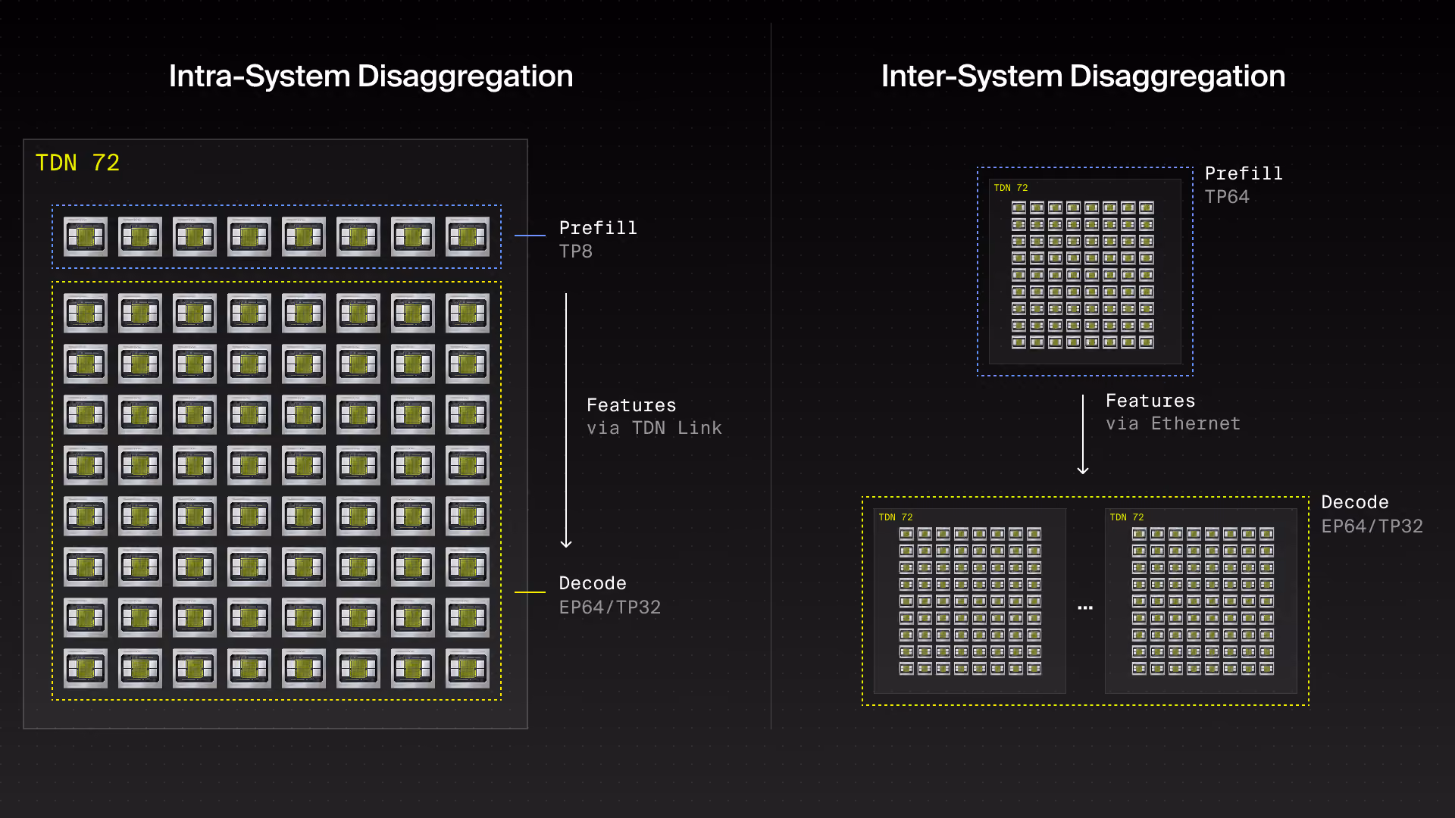
Task: Select top-left chip of intra-system Decode grid
Action: click(x=86, y=313)
